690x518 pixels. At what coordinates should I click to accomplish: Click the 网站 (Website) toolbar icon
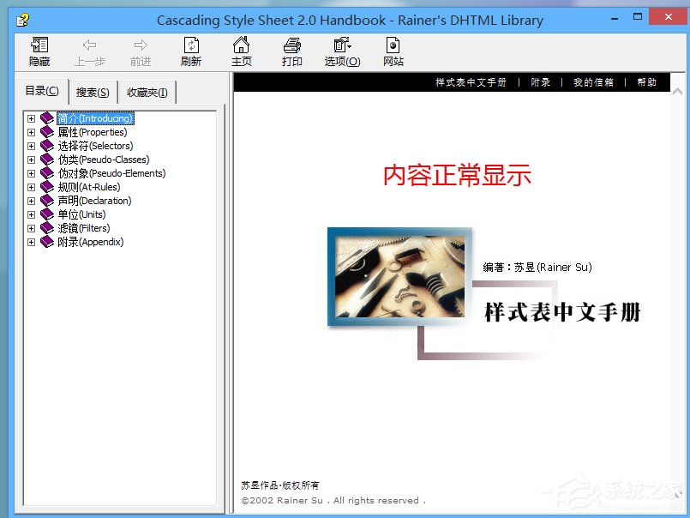coord(393,51)
